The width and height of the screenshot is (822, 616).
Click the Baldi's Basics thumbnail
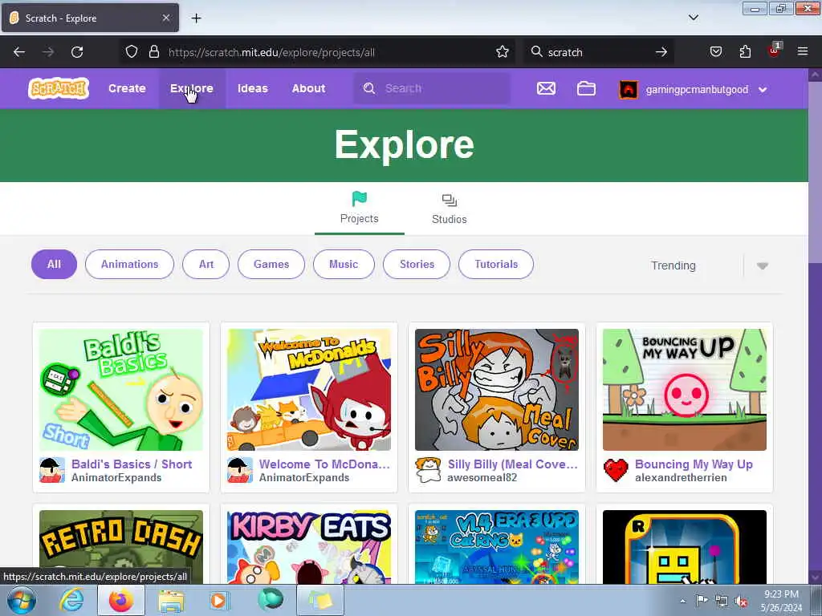[121, 390]
